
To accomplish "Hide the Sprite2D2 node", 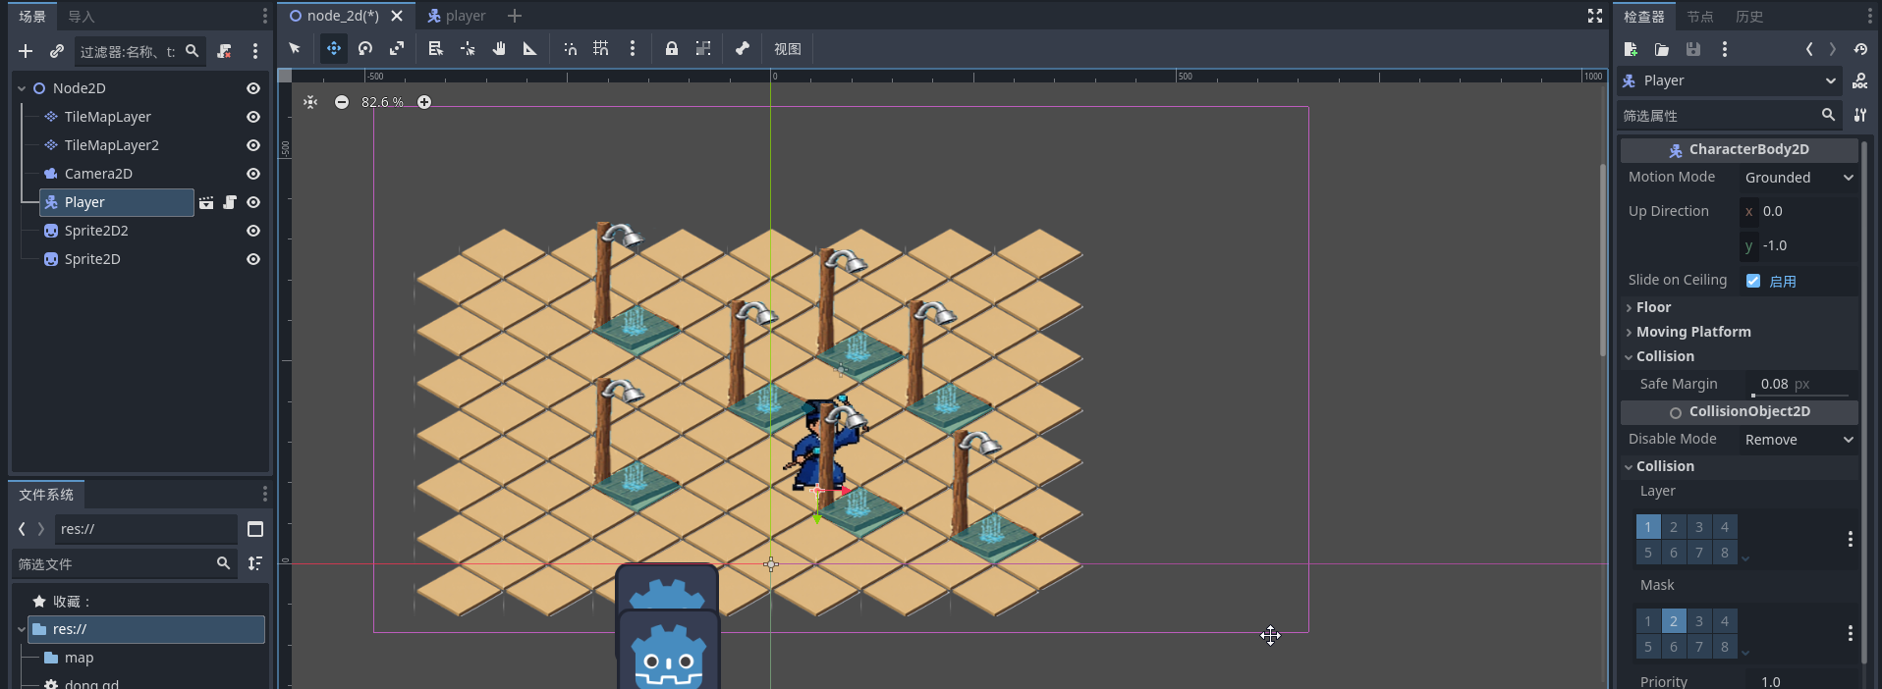I will click(253, 231).
